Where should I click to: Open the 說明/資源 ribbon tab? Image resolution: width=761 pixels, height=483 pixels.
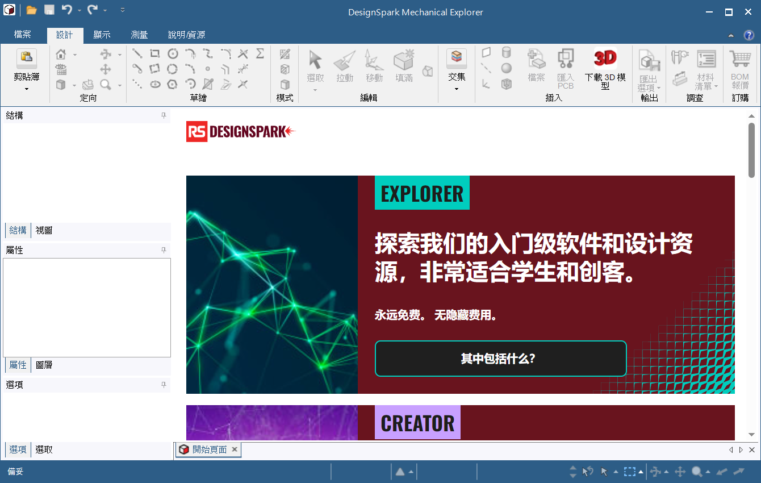[187, 35]
